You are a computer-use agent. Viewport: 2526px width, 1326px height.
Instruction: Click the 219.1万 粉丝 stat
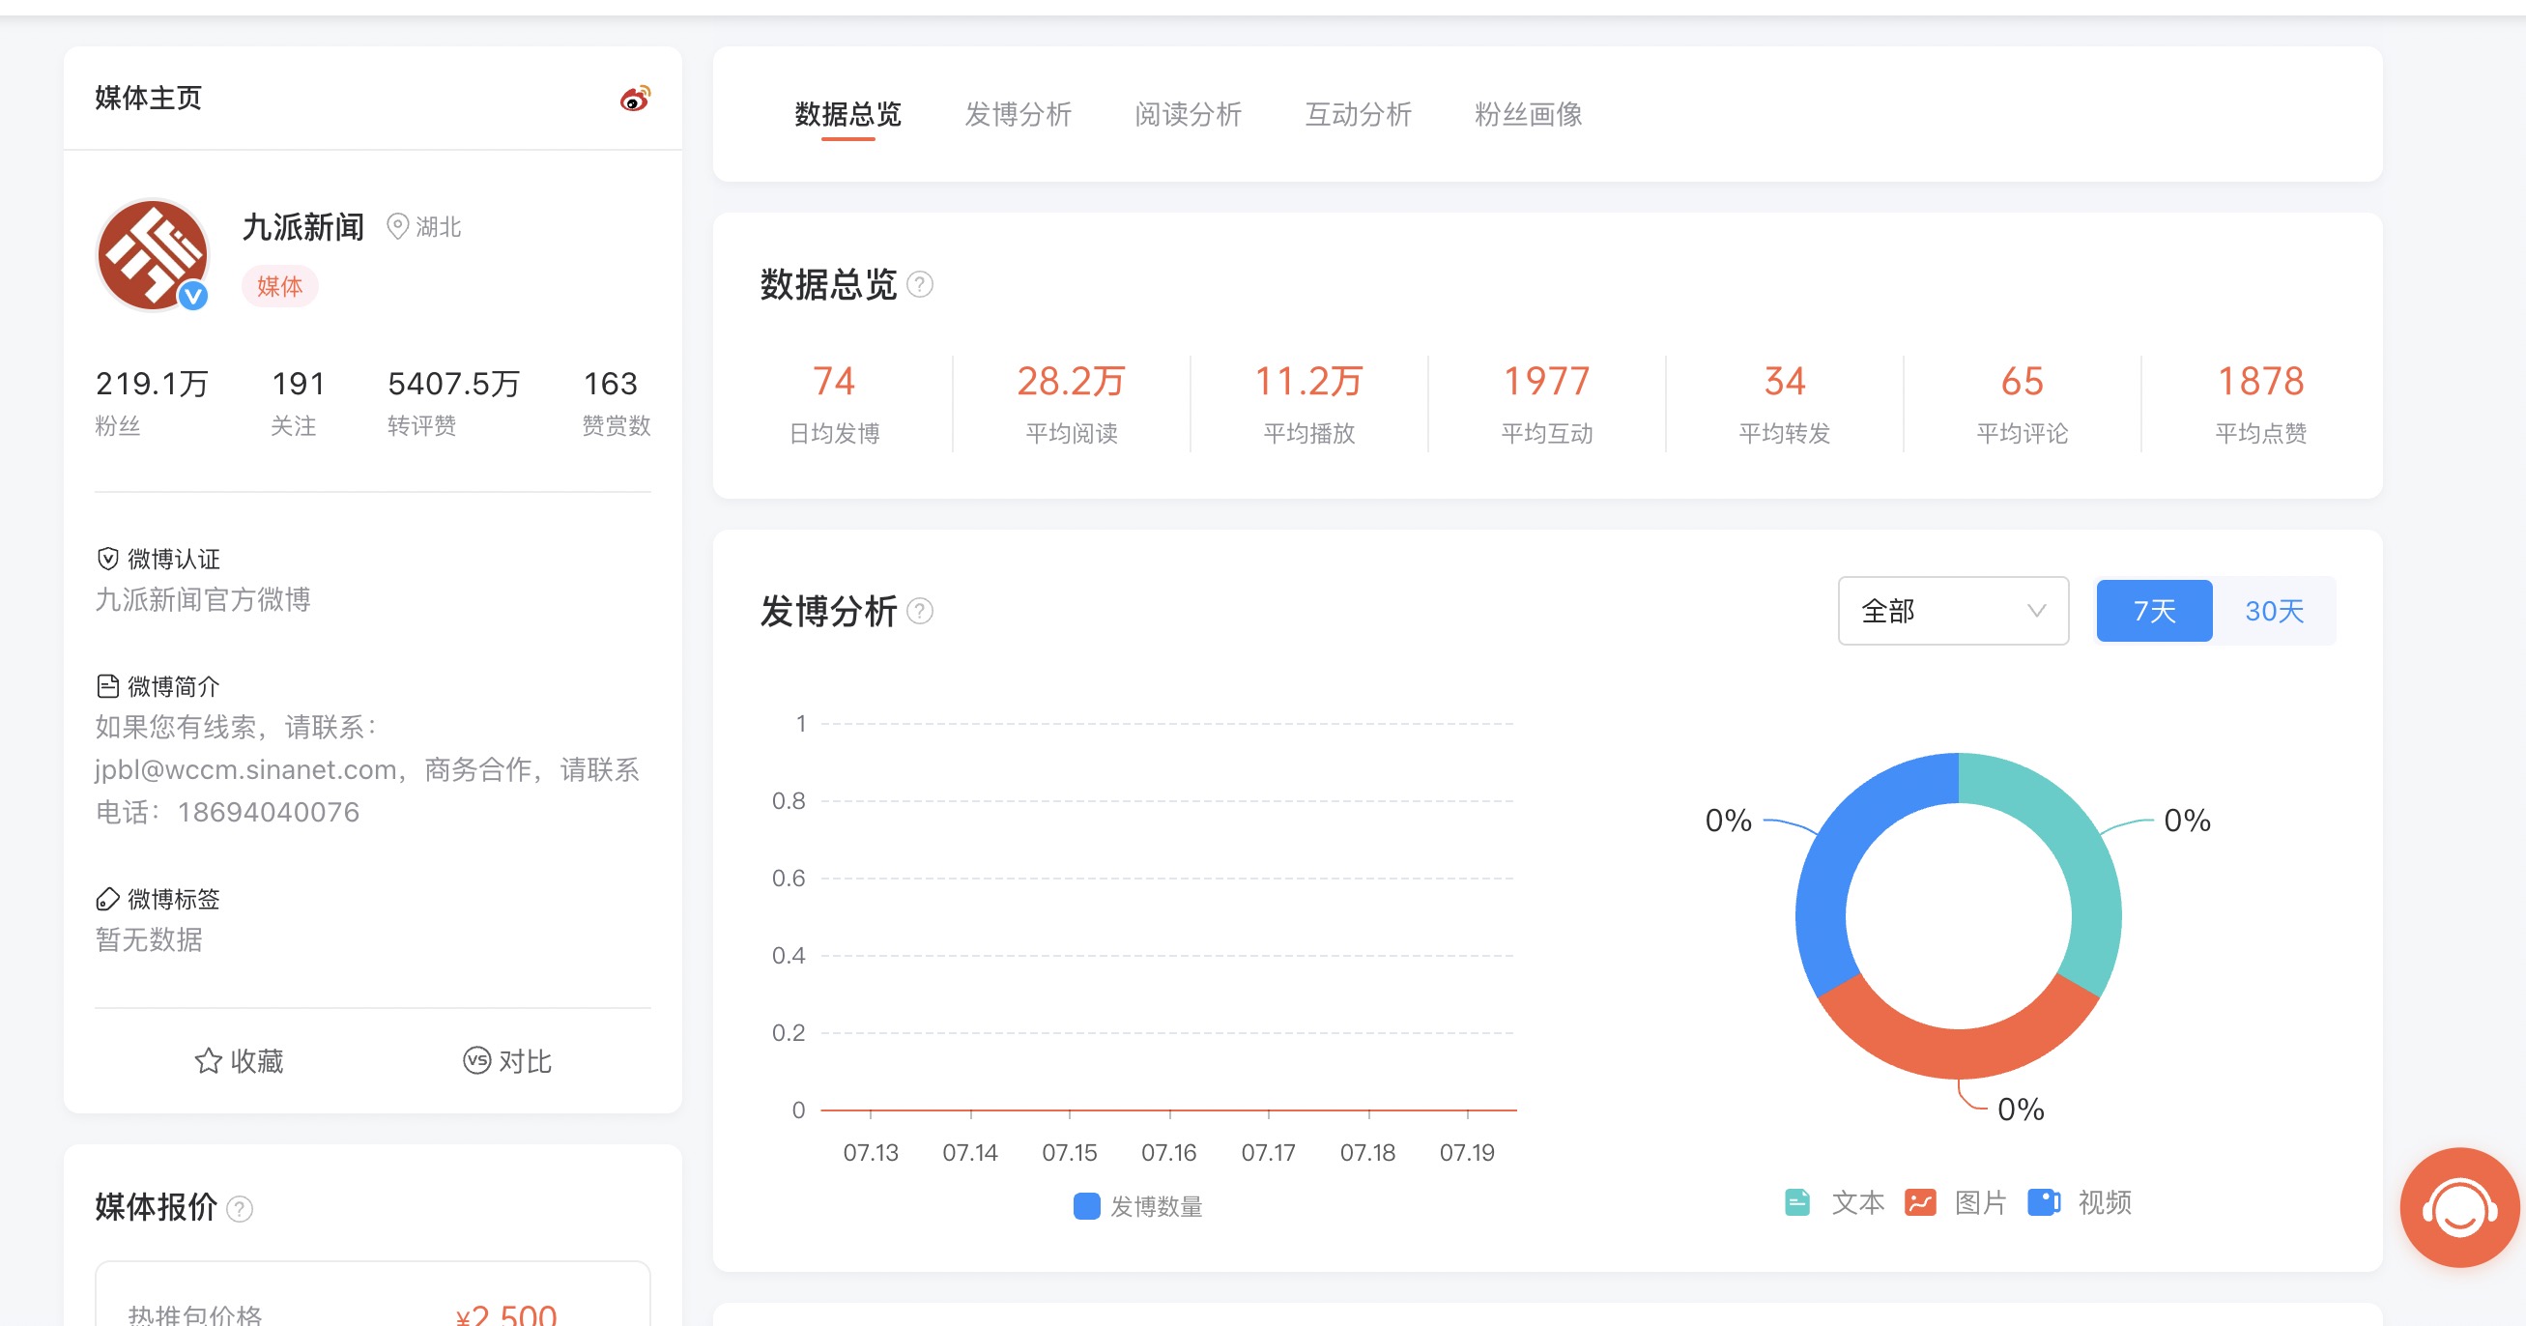[x=152, y=402]
